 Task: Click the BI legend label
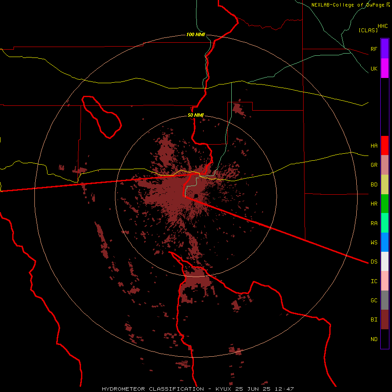coord(374,320)
